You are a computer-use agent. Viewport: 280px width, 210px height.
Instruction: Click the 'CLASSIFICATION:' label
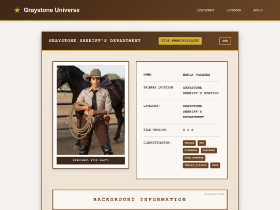[x=157, y=143]
